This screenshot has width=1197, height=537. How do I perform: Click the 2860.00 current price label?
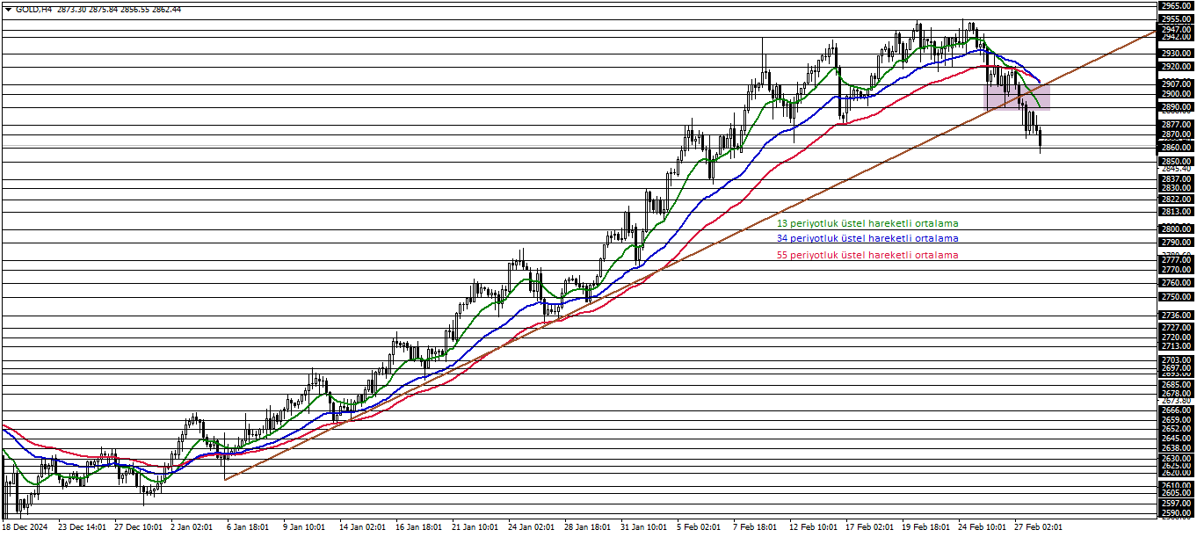1175,148
